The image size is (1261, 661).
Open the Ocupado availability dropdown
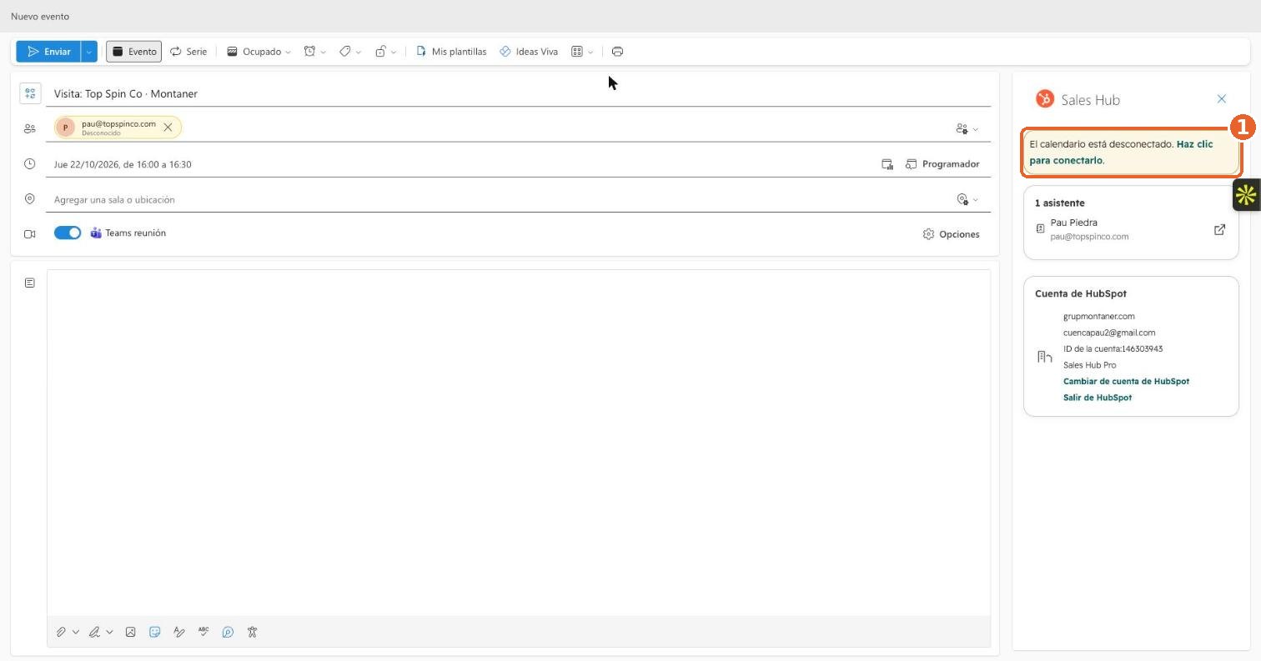(x=259, y=52)
